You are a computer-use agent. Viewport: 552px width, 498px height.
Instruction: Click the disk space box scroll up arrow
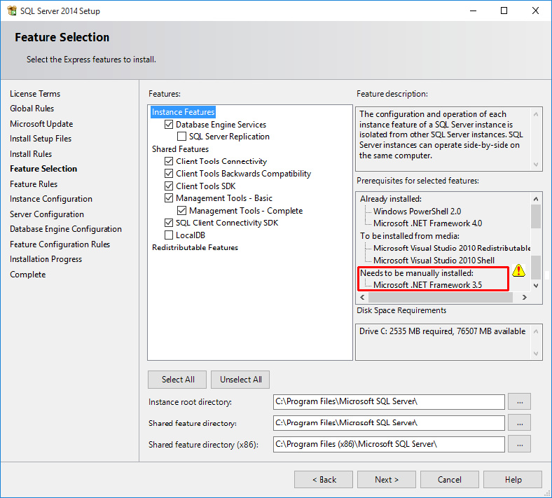(536, 331)
